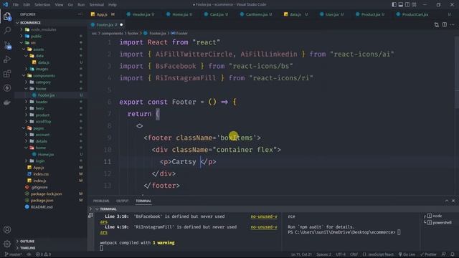Click feedback icon in status bar
Viewport: 459px width, 258px height.
coord(444,254)
